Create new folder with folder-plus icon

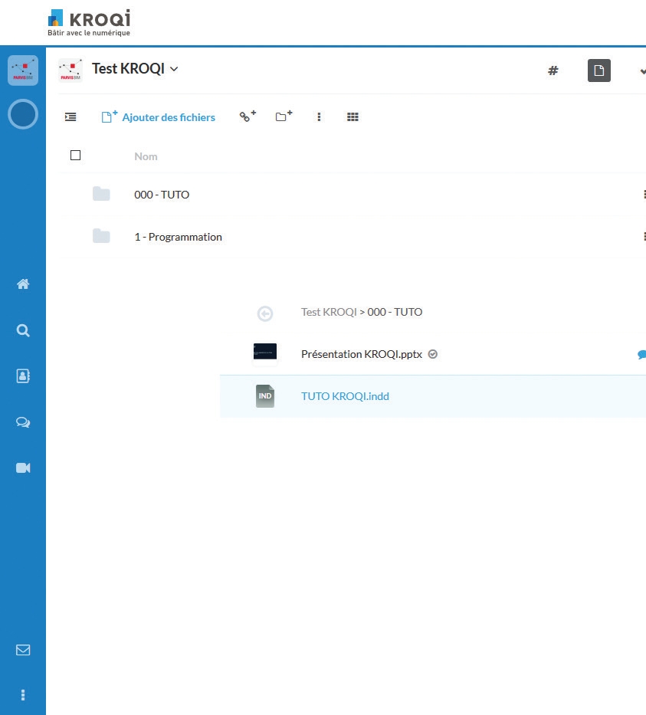click(x=284, y=116)
